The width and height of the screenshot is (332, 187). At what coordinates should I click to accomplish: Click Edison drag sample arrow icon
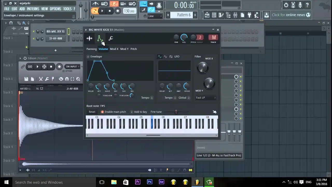[150, 170]
